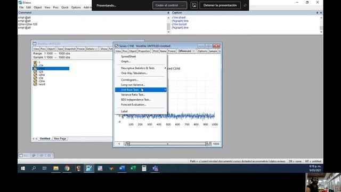Screen dimensions: 341x192
Task: Choose One-Way Tabulation... menu entry
Action: (134, 73)
